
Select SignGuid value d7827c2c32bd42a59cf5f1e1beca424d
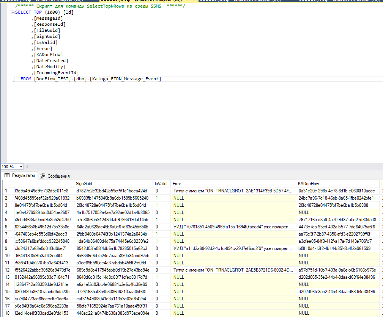click(x=112, y=191)
